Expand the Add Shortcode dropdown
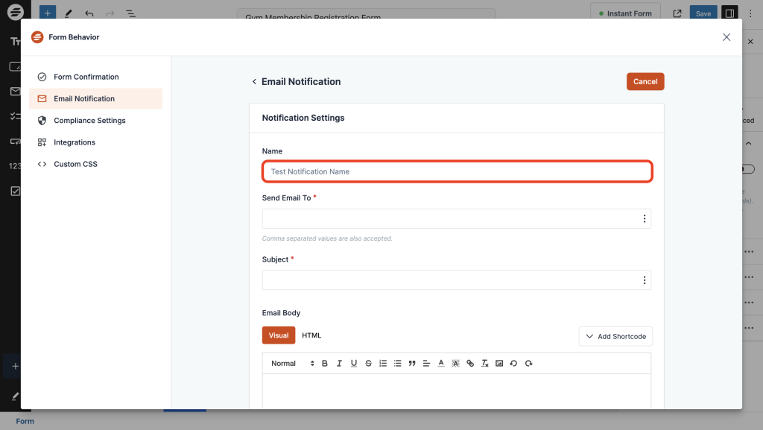Screen dimensions: 763x430 [x=615, y=336]
